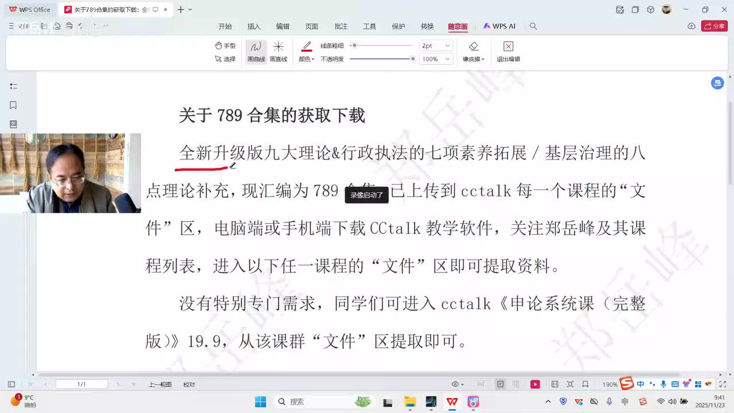Toggle the navigation pane in status bar
Image resolution: width=734 pixels, height=413 pixels.
coord(11,384)
